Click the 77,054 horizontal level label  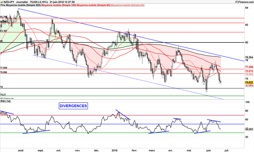click(4, 68)
